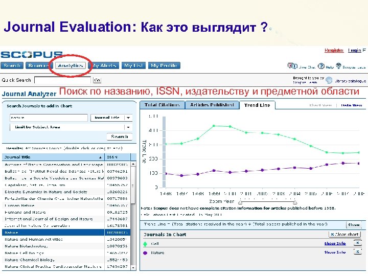Select the 'Human Nature' row
The height and width of the screenshot is (276, 368).
(66, 205)
